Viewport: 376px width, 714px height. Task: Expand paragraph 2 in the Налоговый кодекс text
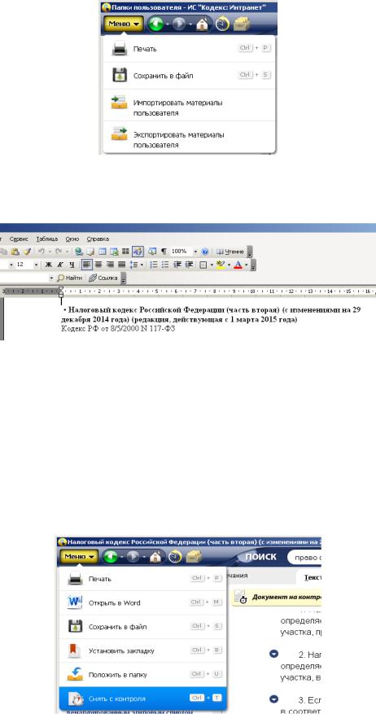[273, 654]
